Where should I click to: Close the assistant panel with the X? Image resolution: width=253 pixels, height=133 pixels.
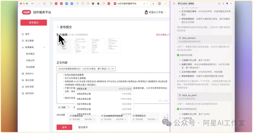point(231,3)
